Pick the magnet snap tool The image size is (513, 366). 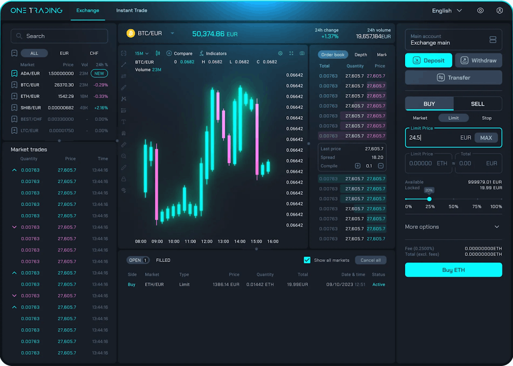tap(124, 133)
